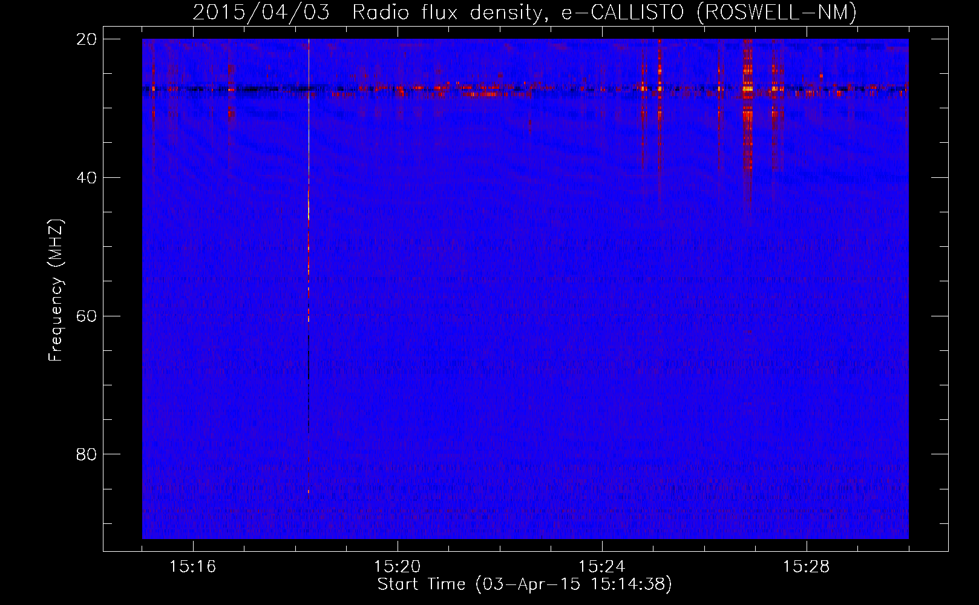Click the 40 frequency tick label
Image resolution: width=979 pixels, height=605 pixels.
point(87,178)
